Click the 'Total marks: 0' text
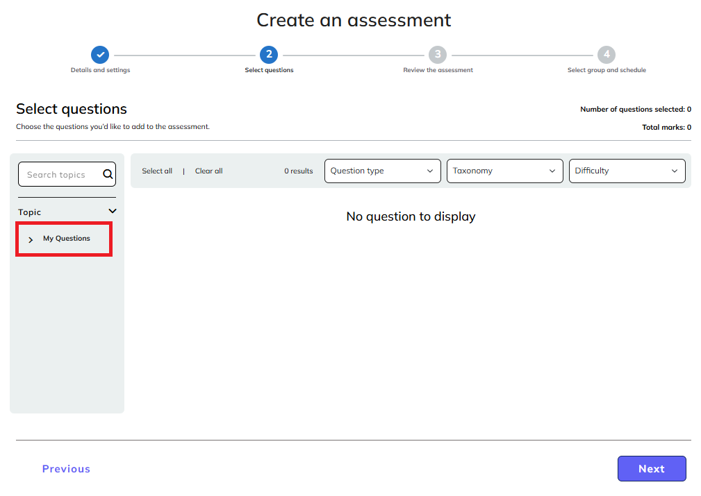 666,127
